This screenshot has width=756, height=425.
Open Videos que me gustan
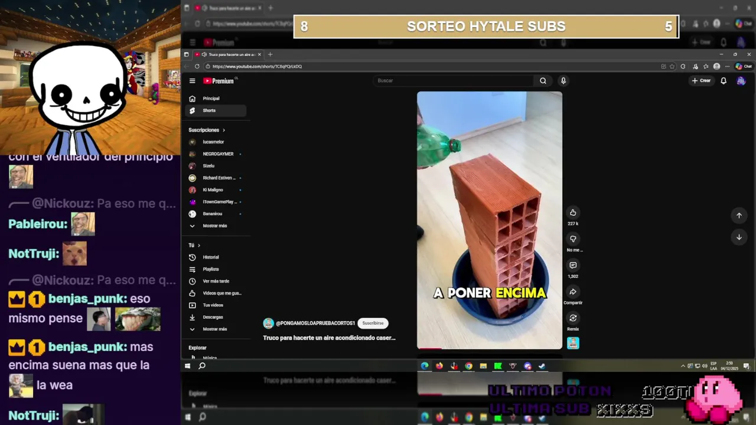click(216, 293)
